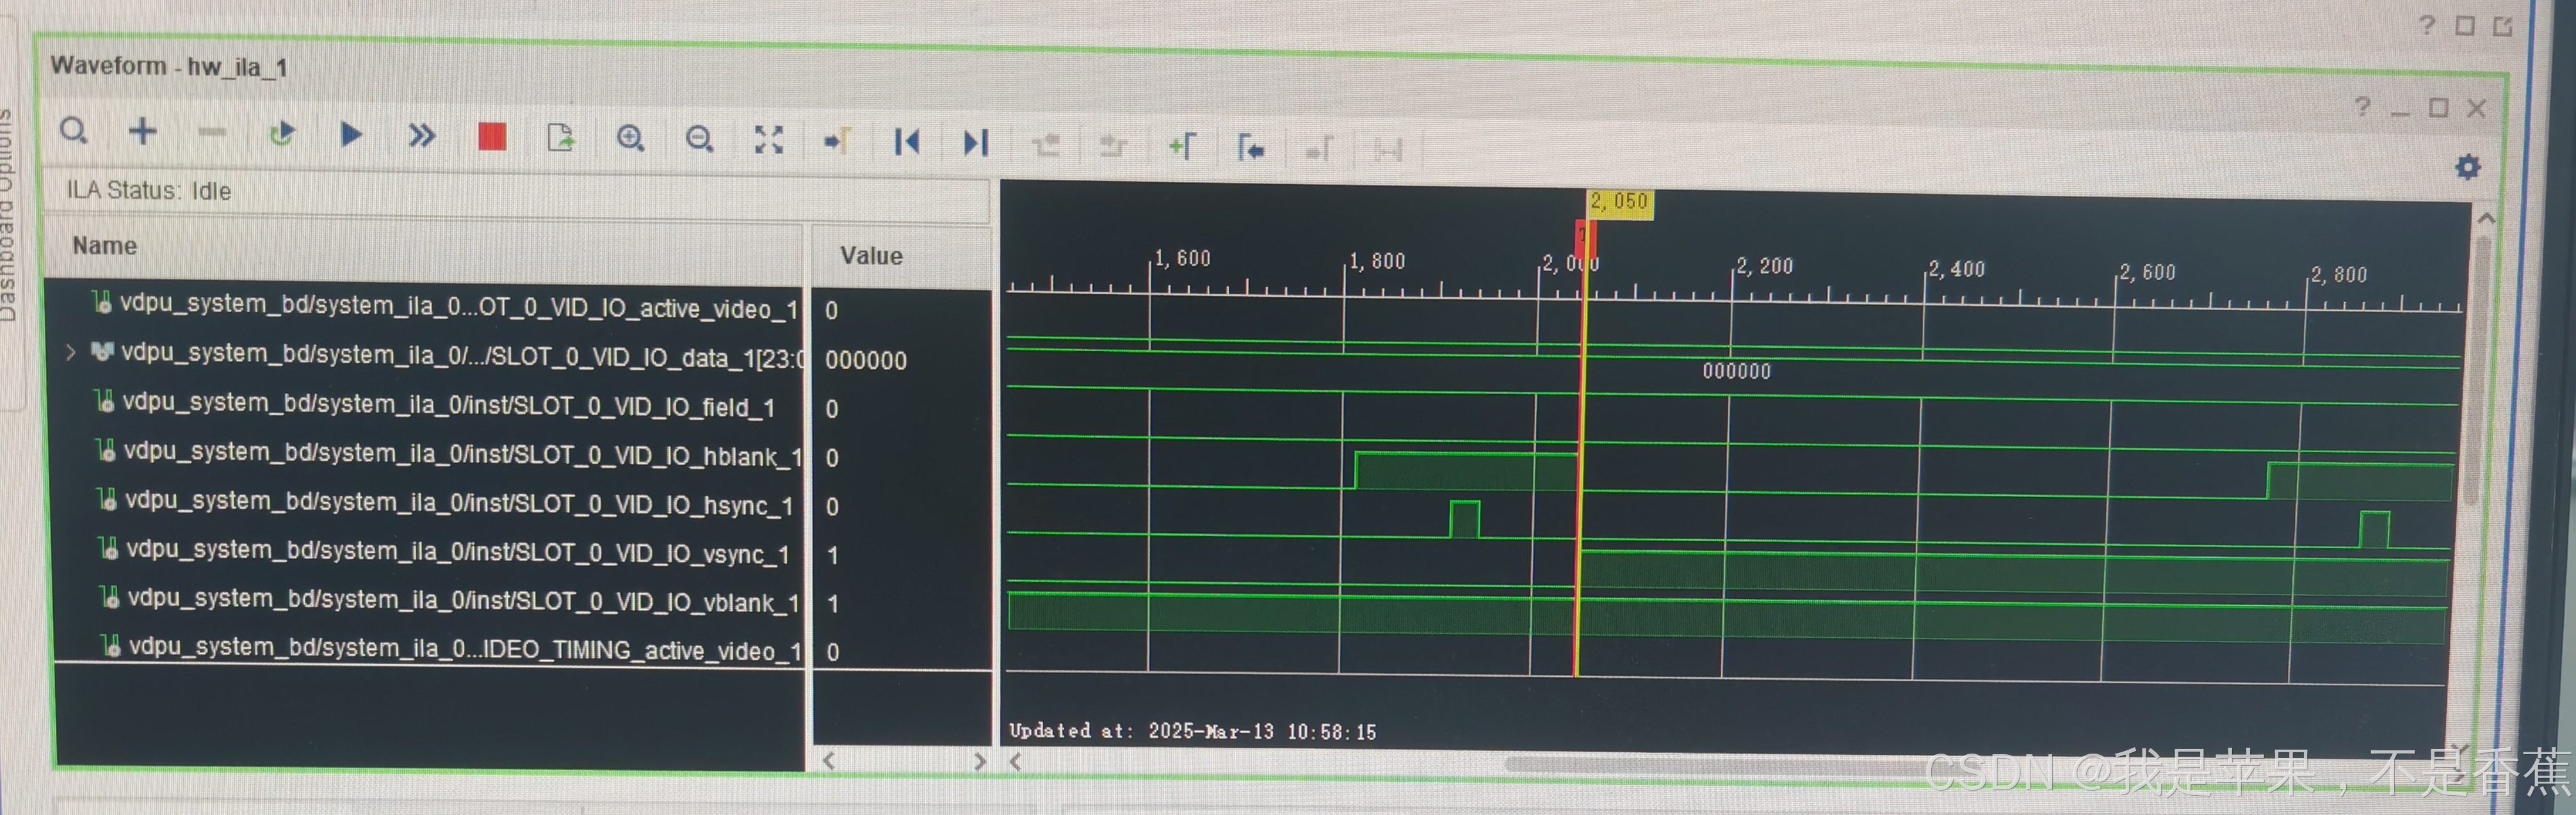The width and height of the screenshot is (2576, 815).
Task: Export ILA data file icon
Action: [561, 138]
